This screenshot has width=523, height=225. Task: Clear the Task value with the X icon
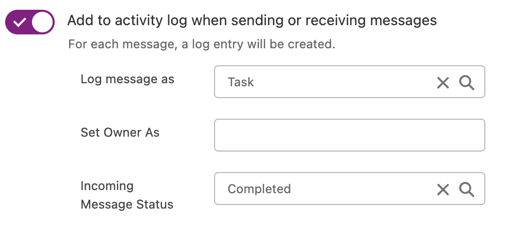click(x=443, y=82)
